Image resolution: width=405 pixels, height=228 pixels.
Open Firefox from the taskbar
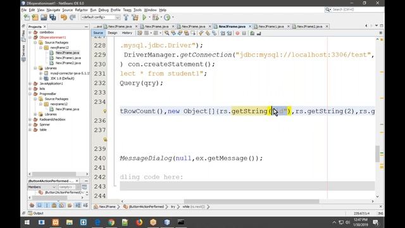(139, 222)
